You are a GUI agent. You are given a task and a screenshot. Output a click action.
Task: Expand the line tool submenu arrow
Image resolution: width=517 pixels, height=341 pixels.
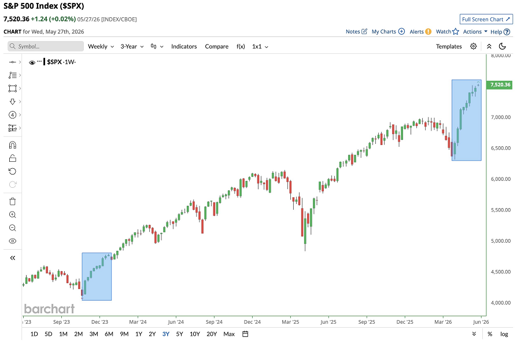coord(20,62)
